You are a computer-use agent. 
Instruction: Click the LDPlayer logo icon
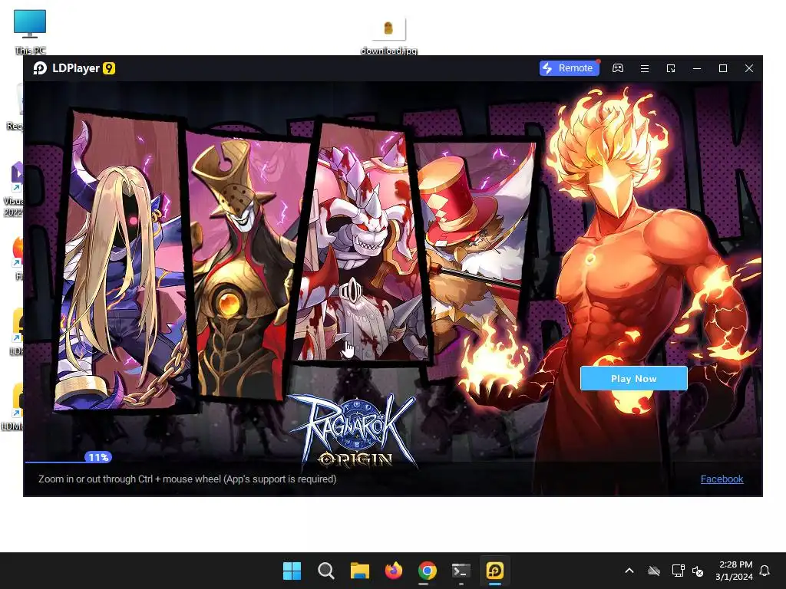[40, 68]
